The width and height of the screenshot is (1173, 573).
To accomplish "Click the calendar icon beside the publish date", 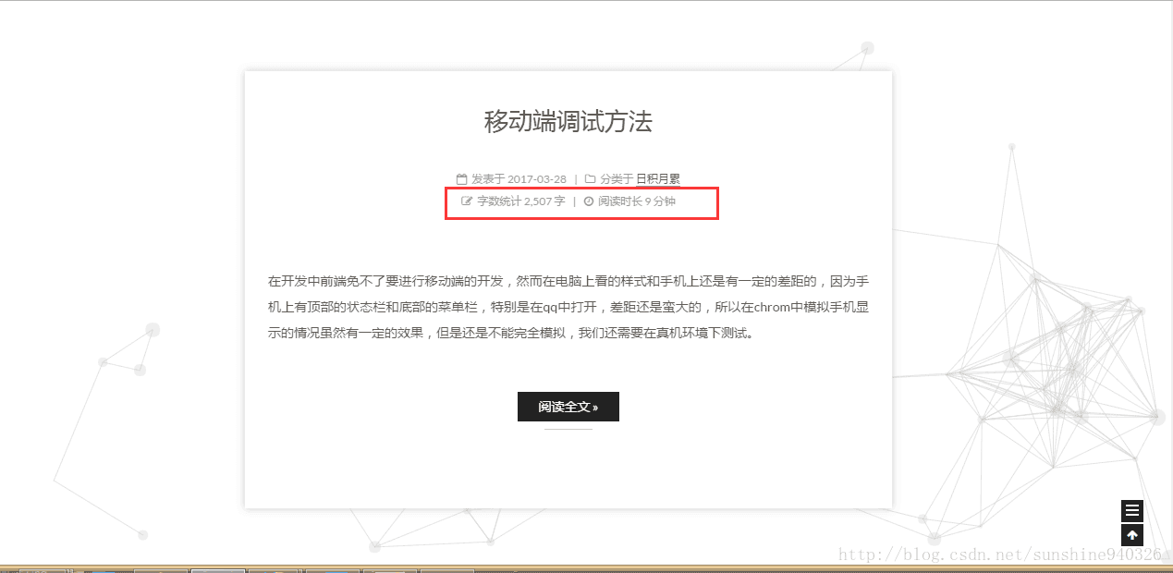I will [x=461, y=178].
